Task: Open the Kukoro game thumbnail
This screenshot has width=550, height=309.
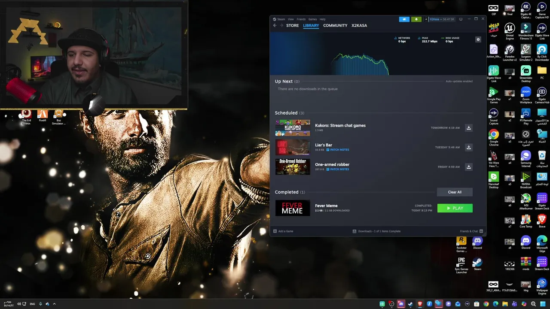Action: pos(292,128)
